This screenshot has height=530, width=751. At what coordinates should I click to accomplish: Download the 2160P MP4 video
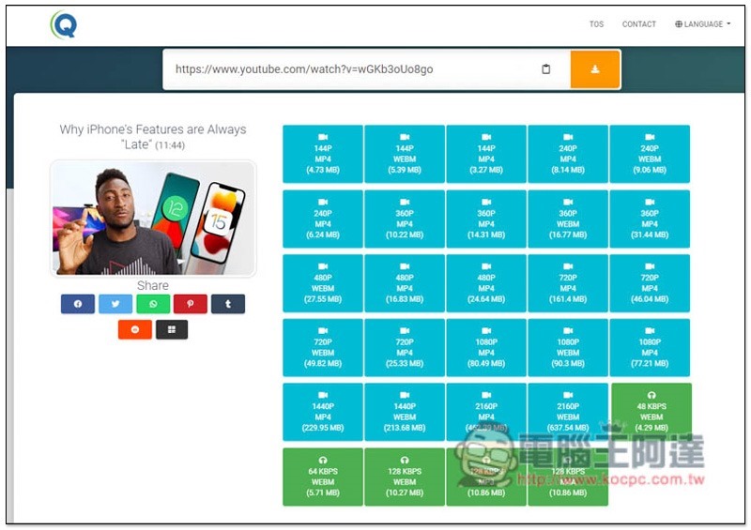pyautogui.click(x=486, y=412)
